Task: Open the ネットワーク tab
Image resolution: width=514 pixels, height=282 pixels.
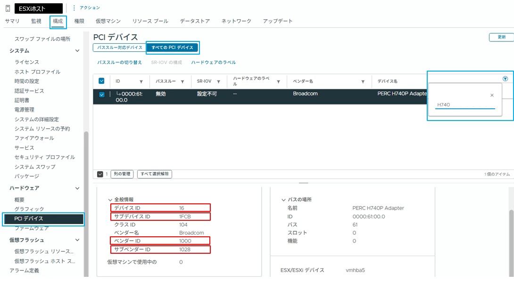Action: click(236, 21)
